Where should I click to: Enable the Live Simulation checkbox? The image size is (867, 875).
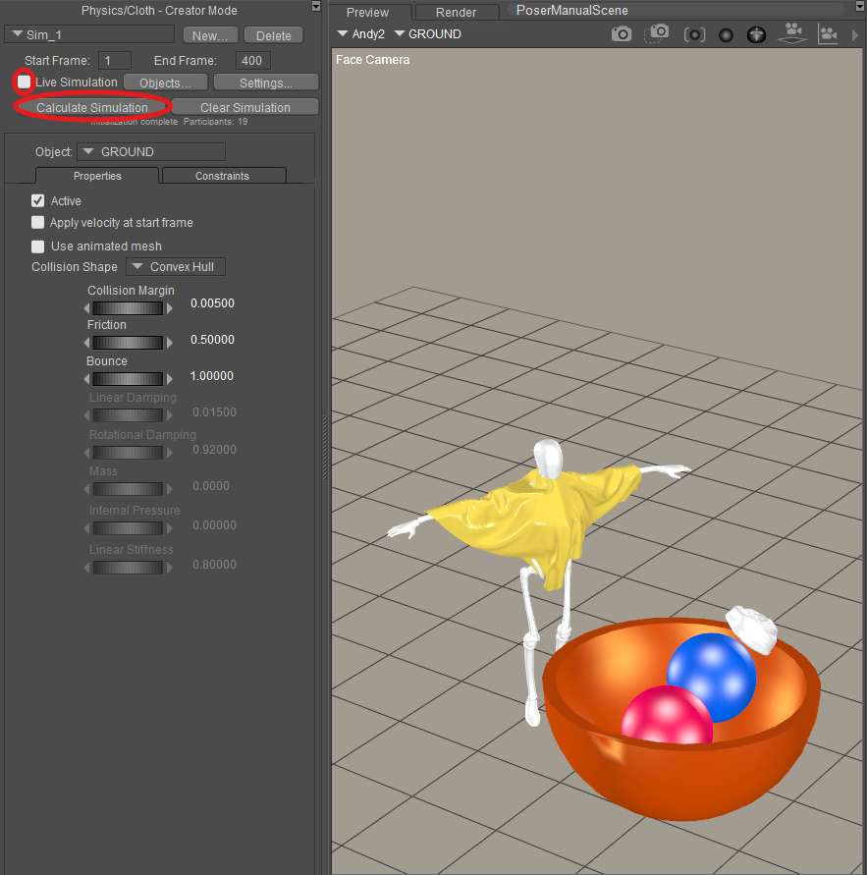25,82
